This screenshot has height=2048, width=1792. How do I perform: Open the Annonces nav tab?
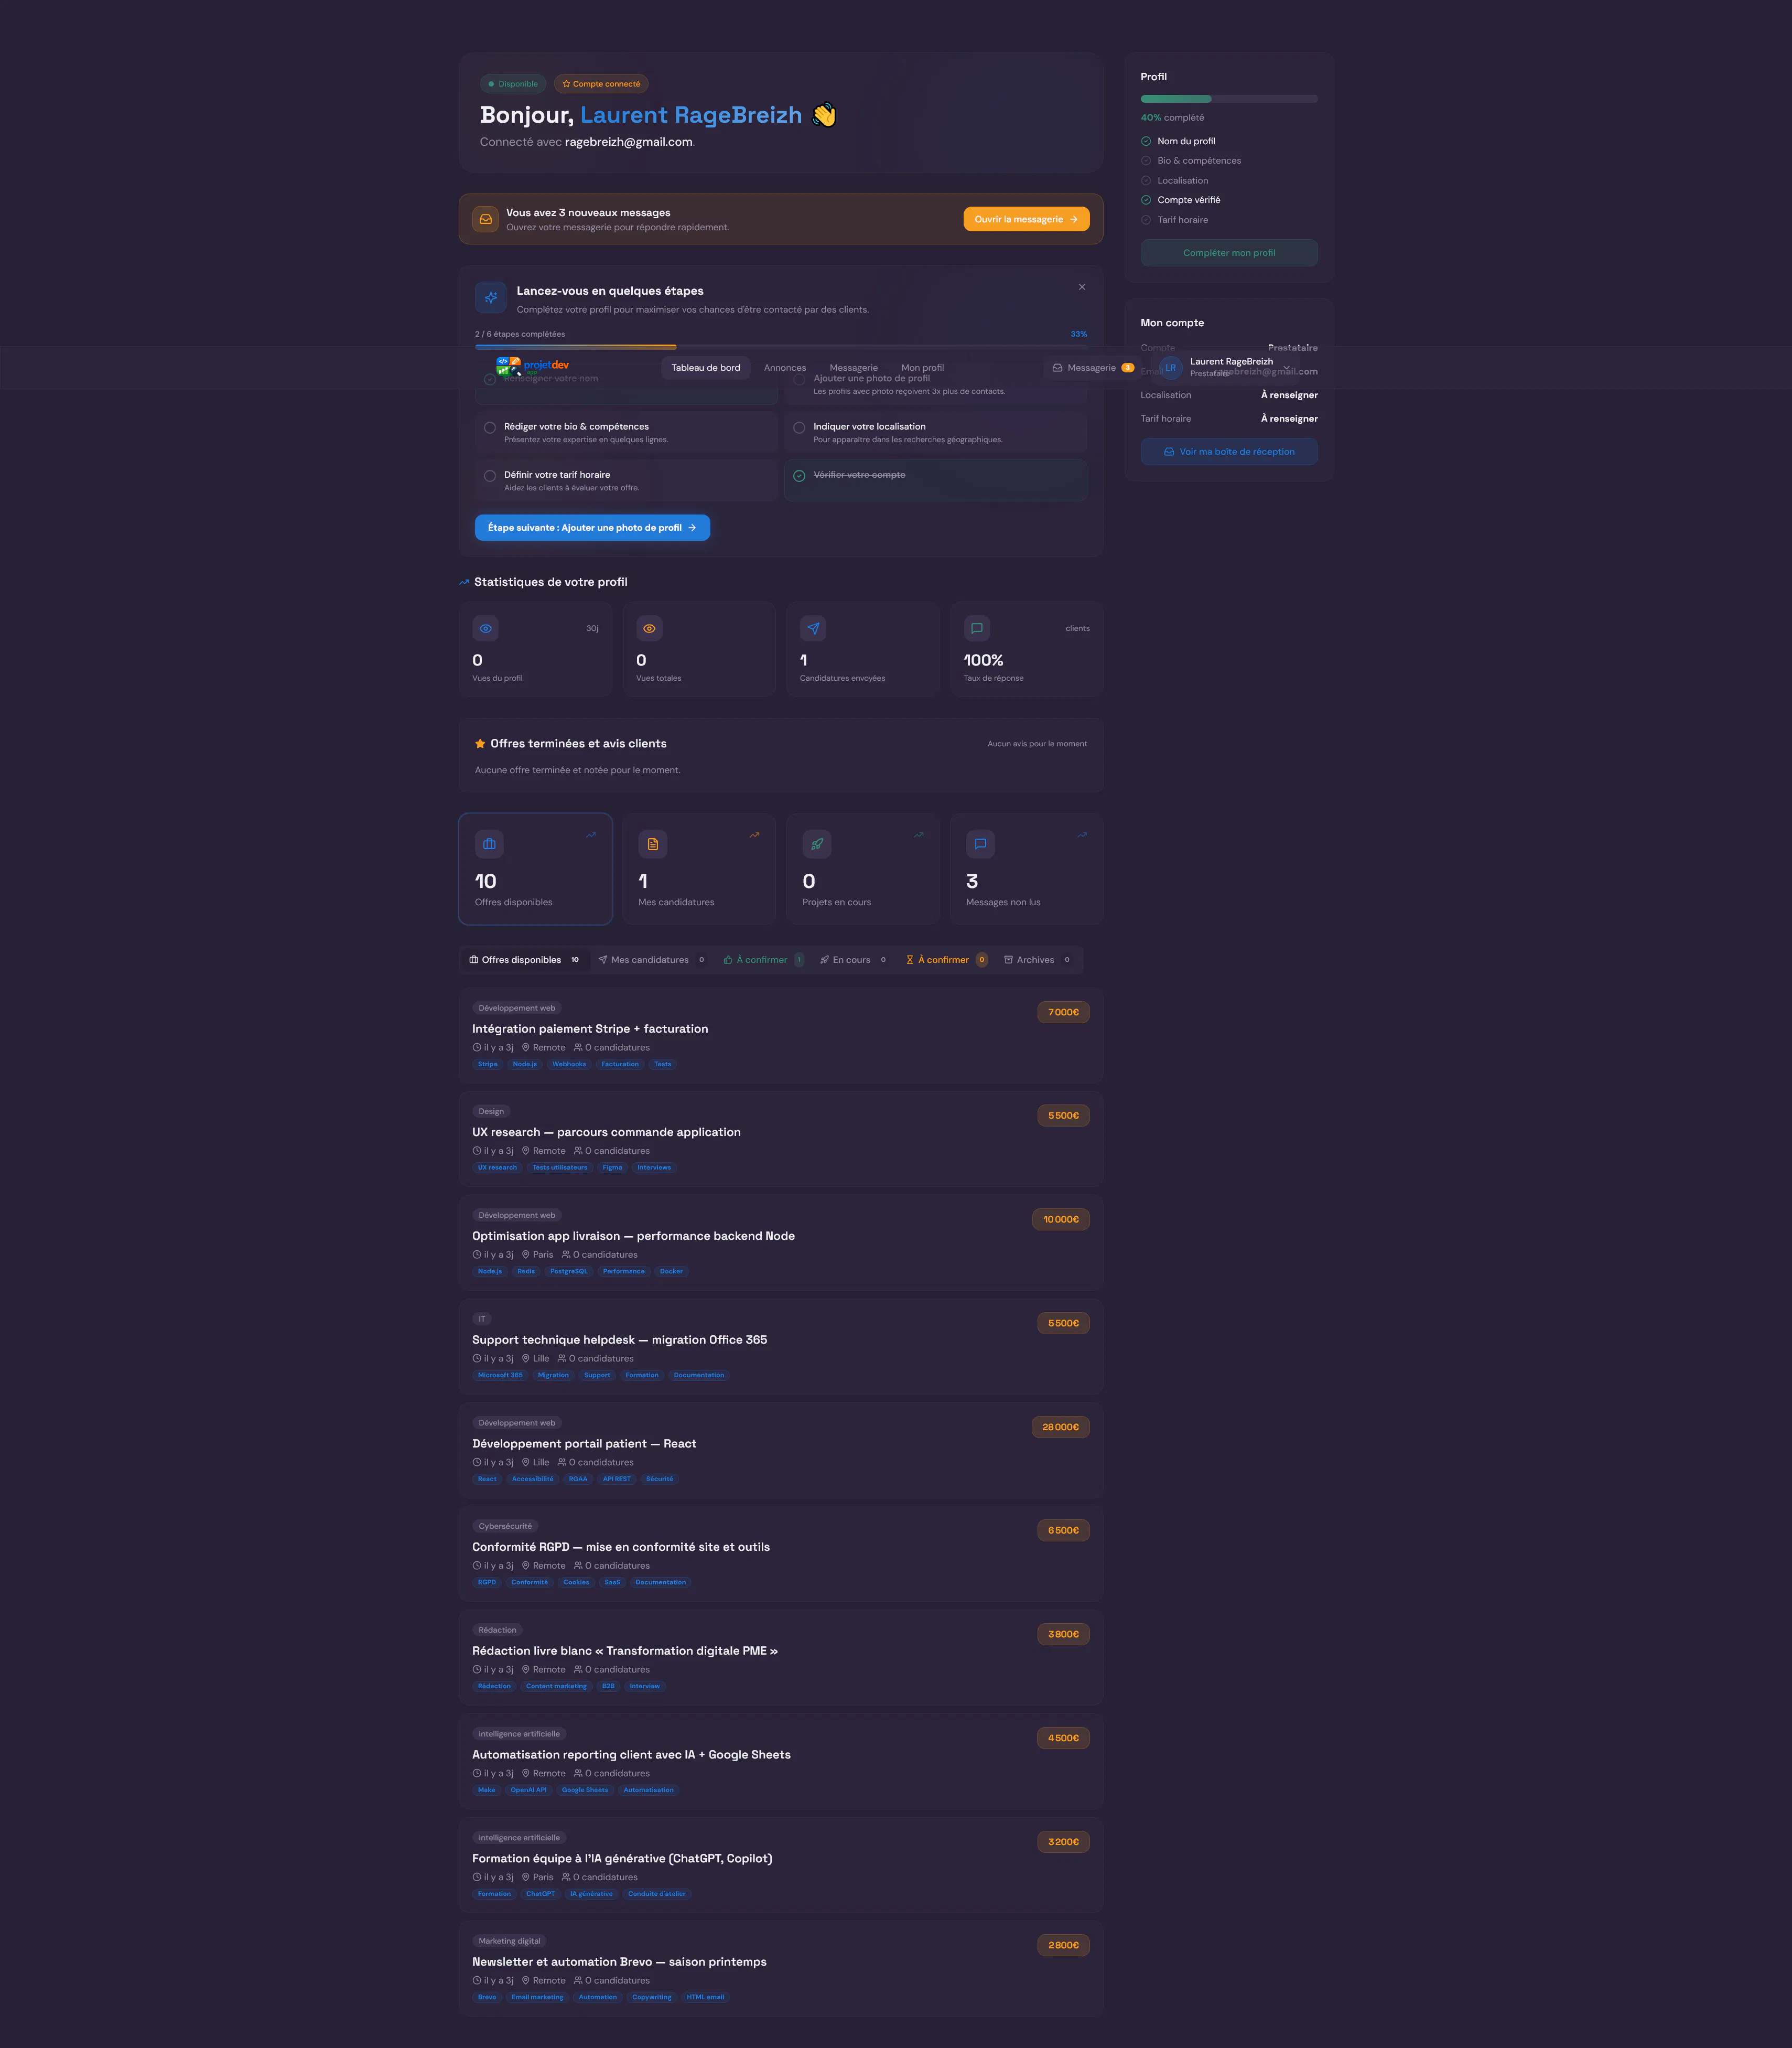pos(785,367)
